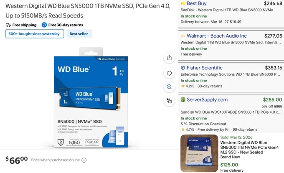This screenshot has width=284, height=173.
Task: Click 'Free delivery' under the $125.00 sold listing
Action: [x=232, y=170]
